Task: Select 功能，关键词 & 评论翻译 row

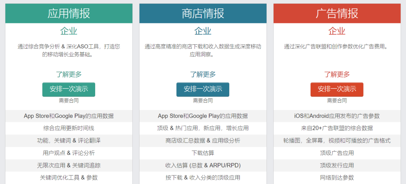Action: pos(69,141)
